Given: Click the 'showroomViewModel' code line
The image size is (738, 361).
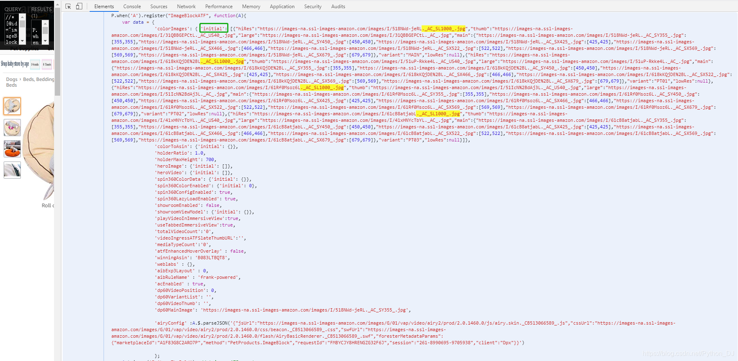Looking at the screenshot, I should (205, 212).
